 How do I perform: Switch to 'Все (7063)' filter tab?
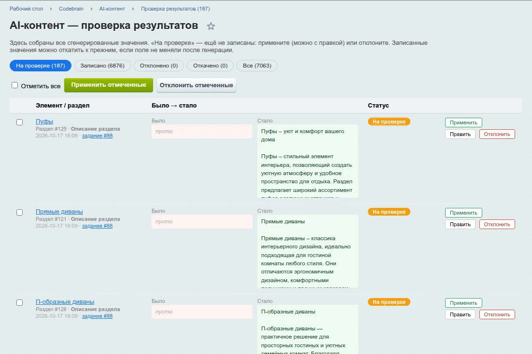point(257,66)
